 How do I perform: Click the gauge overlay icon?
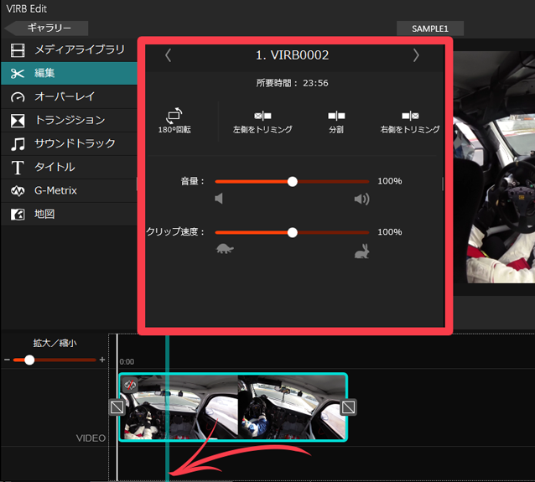pos(18,97)
